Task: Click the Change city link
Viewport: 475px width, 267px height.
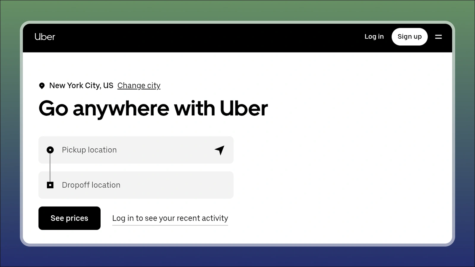Action: click(139, 85)
